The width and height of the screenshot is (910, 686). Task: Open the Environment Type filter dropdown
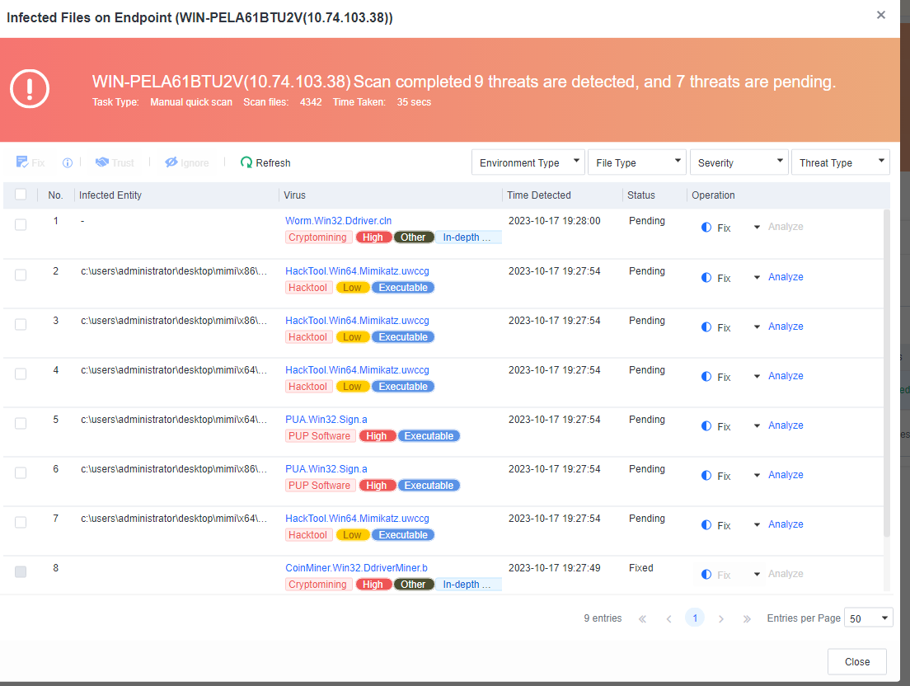pos(528,162)
